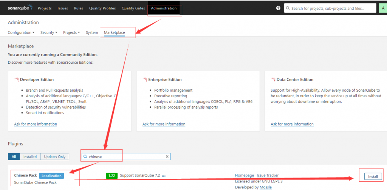Viewport: 387px width, 190px height.
Task: Click the Portfolio management bullet
Action: 173,90
